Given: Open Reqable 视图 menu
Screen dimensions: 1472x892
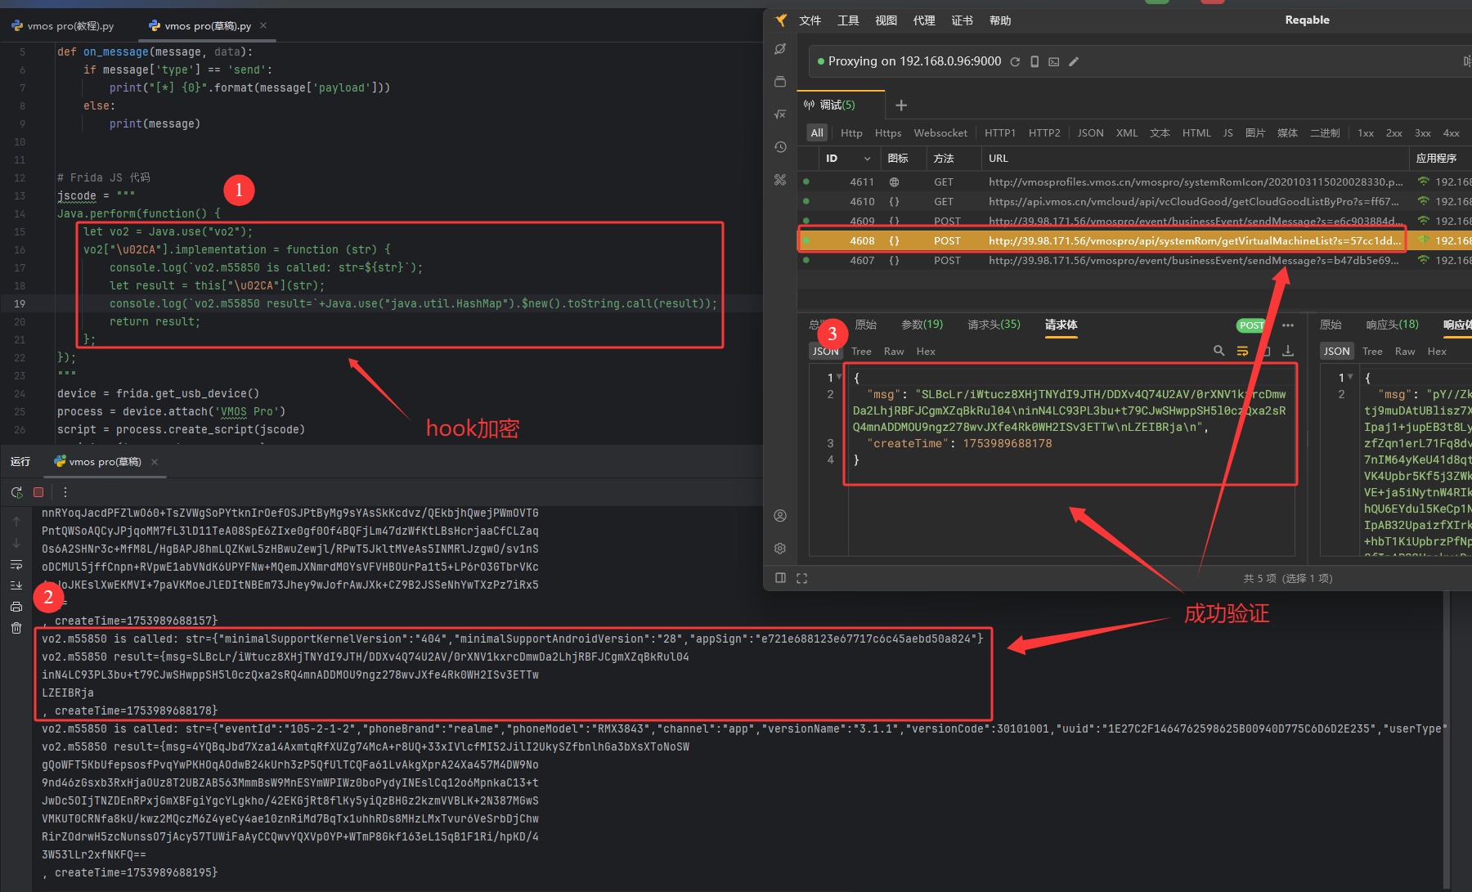Looking at the screenshot, I should (886, 20).
